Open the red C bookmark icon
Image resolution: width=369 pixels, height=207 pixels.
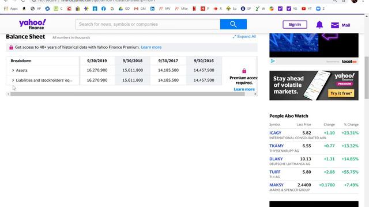pyautogui.click(x=69, y=9)
